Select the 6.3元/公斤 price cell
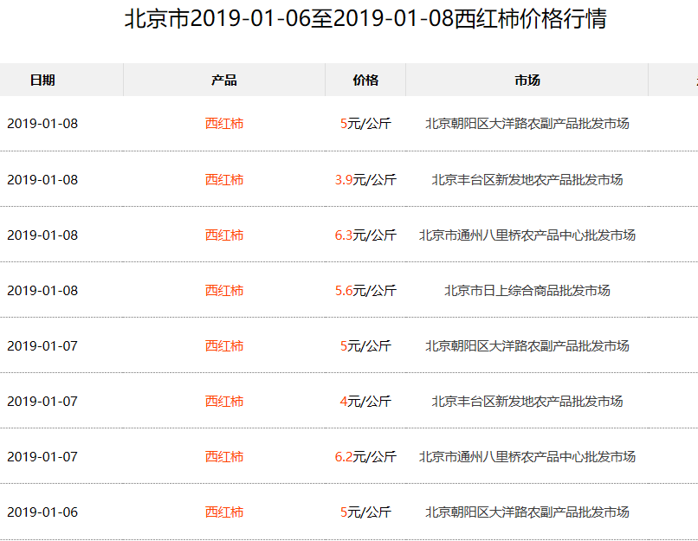The image size is (698, 541). 365,235
